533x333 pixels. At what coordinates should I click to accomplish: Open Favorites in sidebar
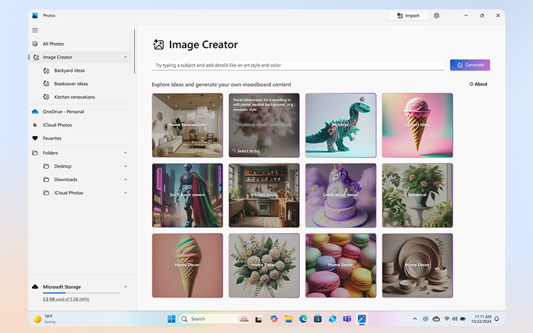[x=52, y=138]
